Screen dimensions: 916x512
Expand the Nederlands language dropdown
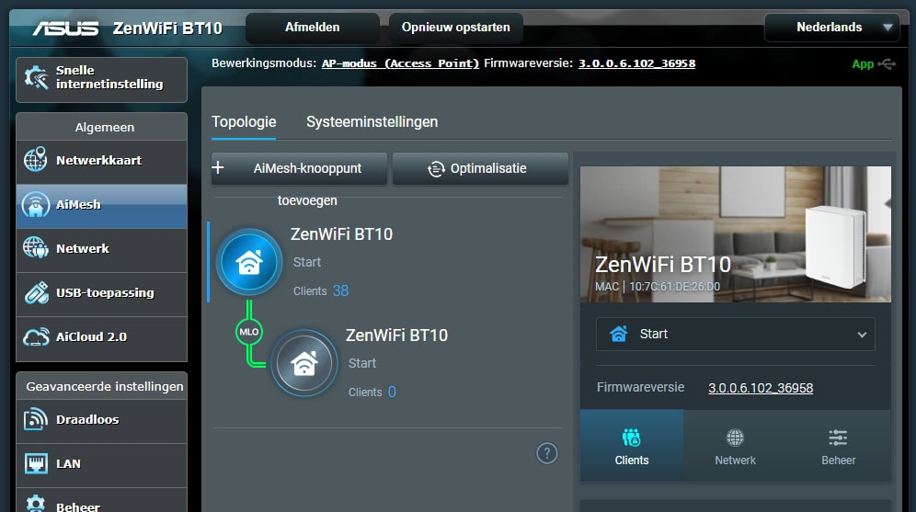(831, 28)
